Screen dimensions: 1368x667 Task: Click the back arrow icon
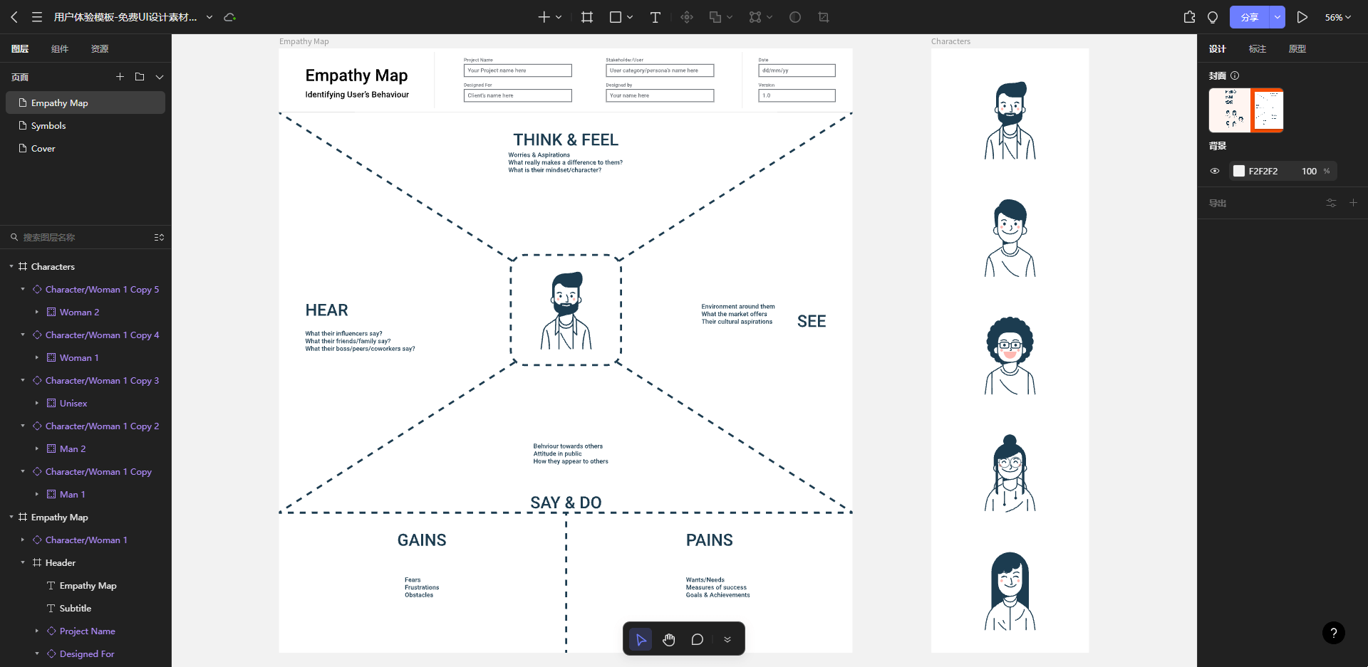[14, 17]
